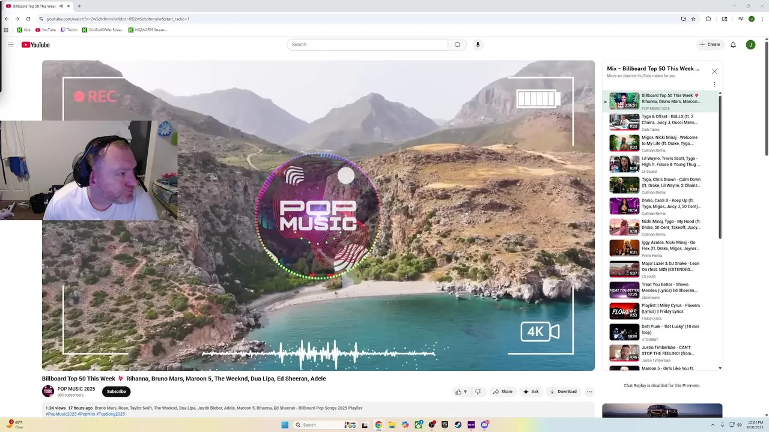Start voice search with microphone icon
Screen dimensions: 769x432
(478, 44)
